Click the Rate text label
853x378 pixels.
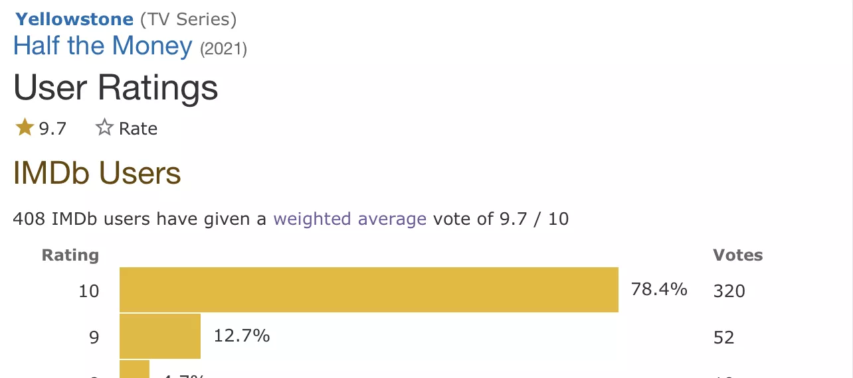(x=138, y=128)
